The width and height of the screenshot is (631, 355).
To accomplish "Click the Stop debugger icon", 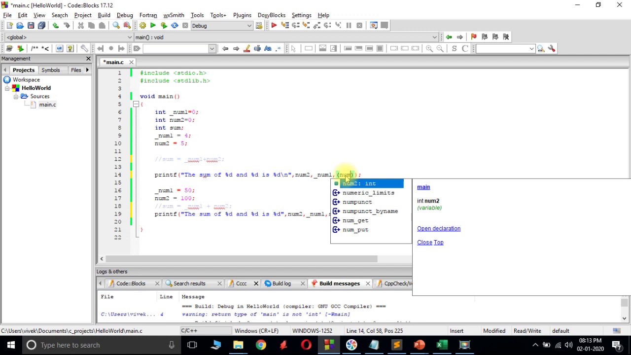I will [359, 26].
